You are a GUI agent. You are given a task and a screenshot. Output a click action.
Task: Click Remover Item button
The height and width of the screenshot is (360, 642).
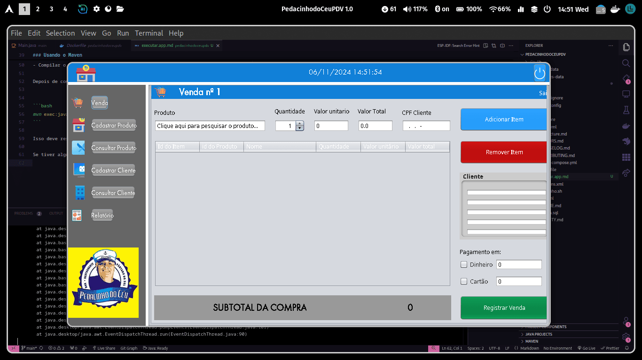coord(504,152)
